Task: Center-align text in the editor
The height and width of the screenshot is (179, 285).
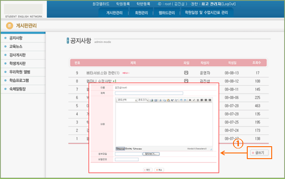Action: pyautogui.click(x=206, y=100)
